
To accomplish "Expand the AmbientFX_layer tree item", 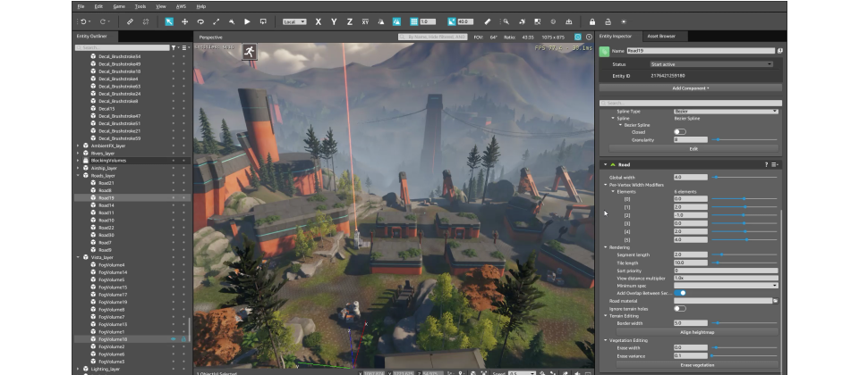I will coord(78,146).
